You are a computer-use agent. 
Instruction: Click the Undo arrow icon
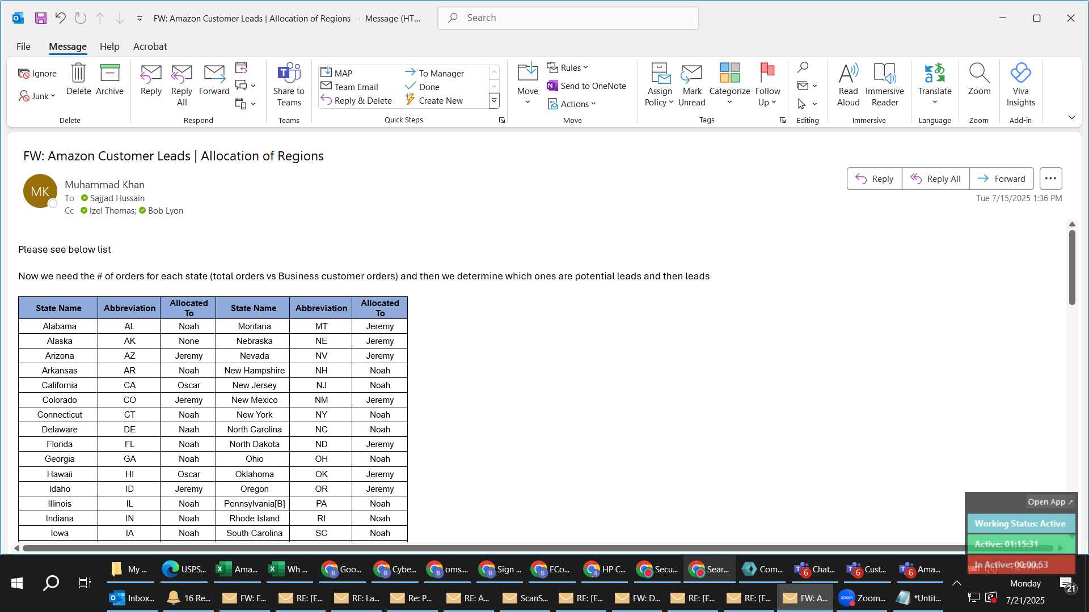60,18
